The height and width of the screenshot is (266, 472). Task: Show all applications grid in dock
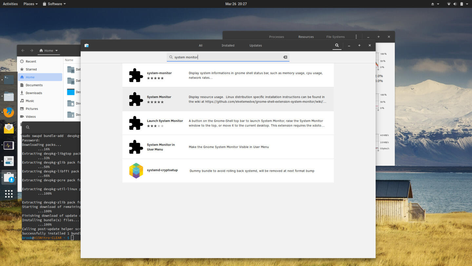[9, 194]
